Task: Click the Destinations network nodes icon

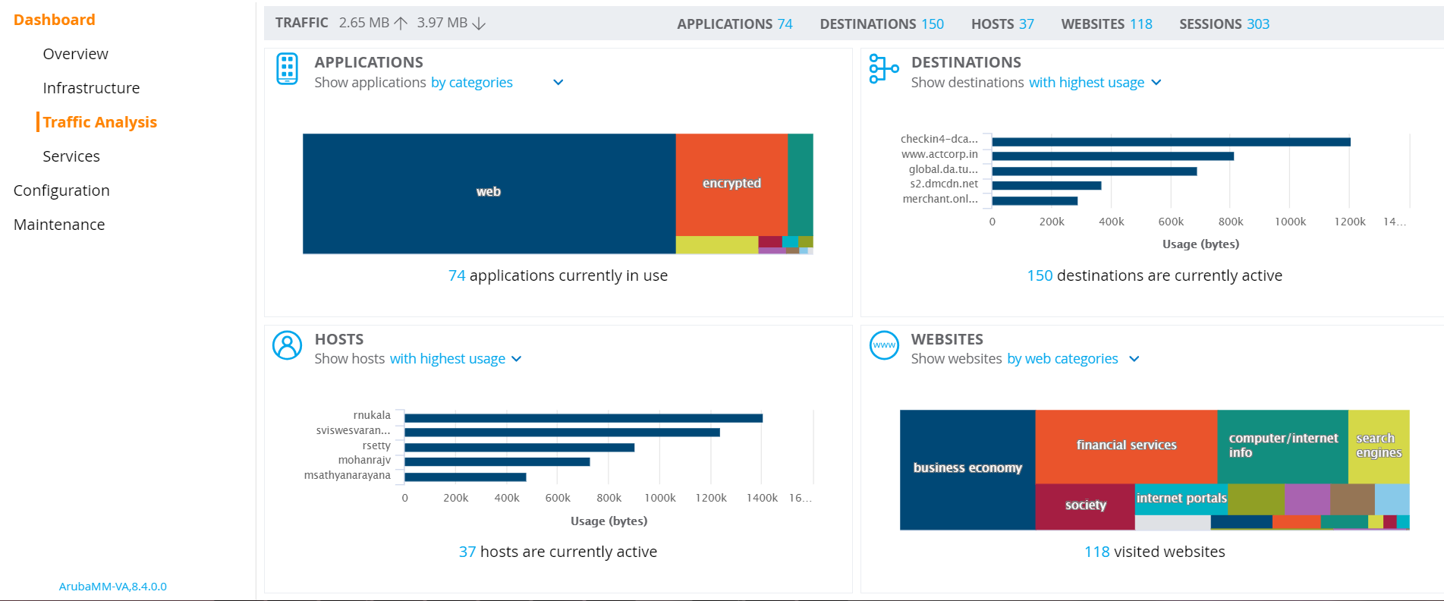Action: 883,69
